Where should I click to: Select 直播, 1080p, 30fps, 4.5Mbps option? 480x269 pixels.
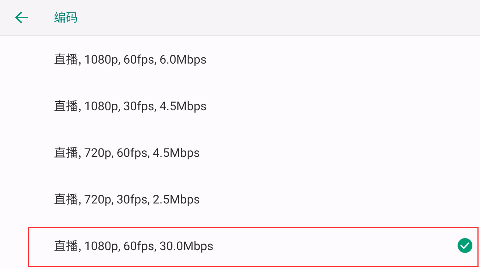point(240,106)
